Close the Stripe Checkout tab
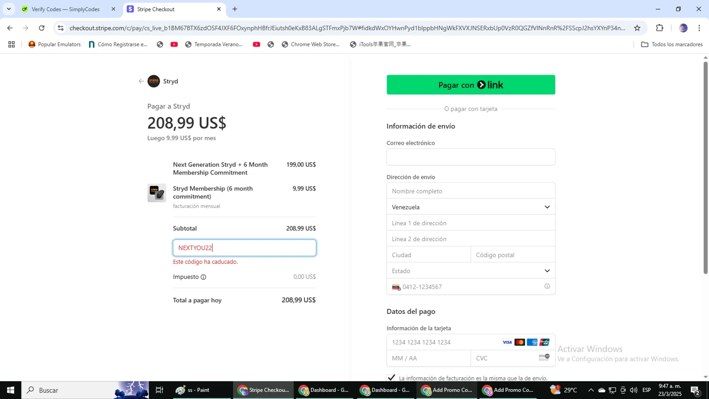Viewport: 709px width, 399px height. (x=219, y=9)
